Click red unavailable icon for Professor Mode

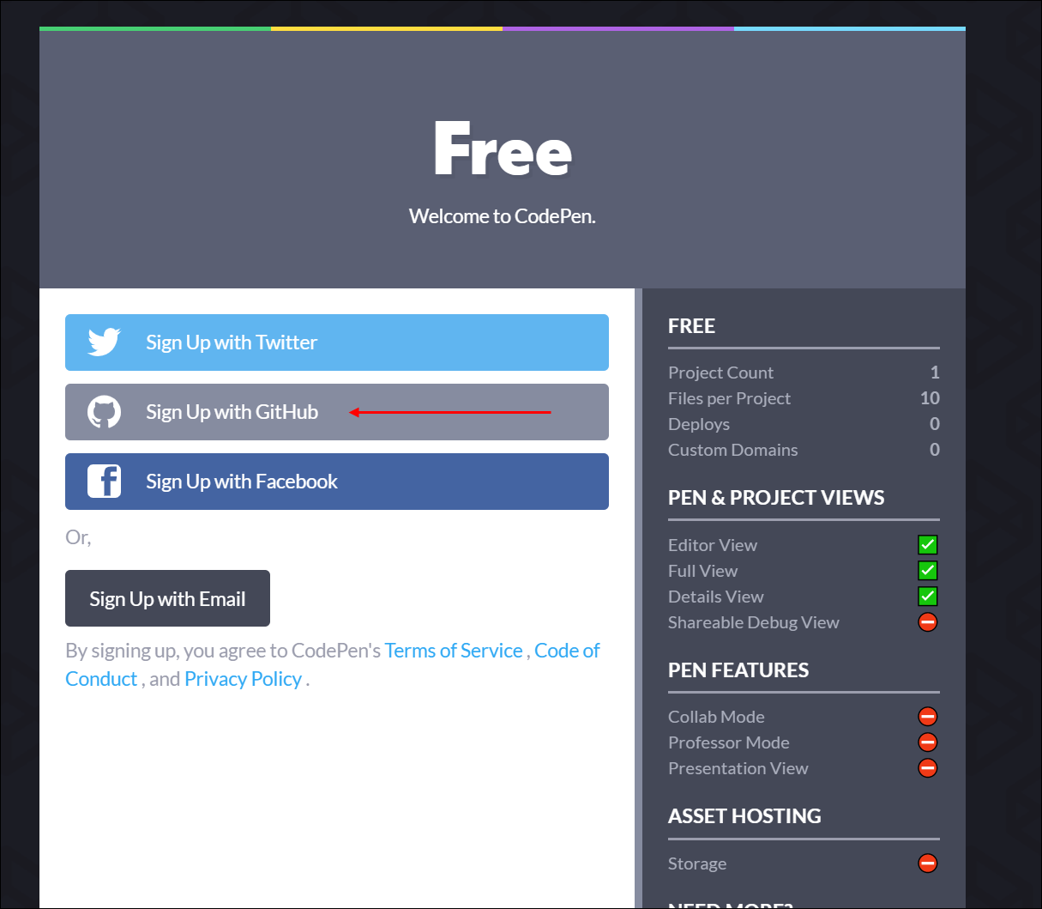click(x=928, y=742)
